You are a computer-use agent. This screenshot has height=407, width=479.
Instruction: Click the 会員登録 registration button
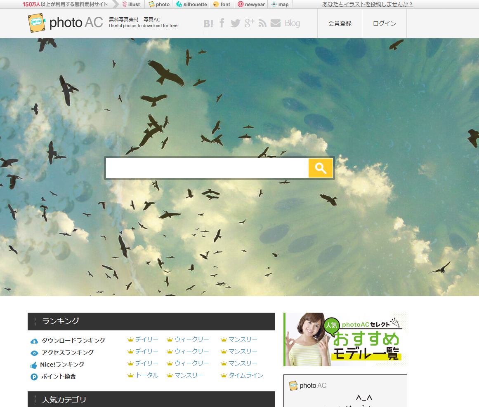(x=340, y=23)
